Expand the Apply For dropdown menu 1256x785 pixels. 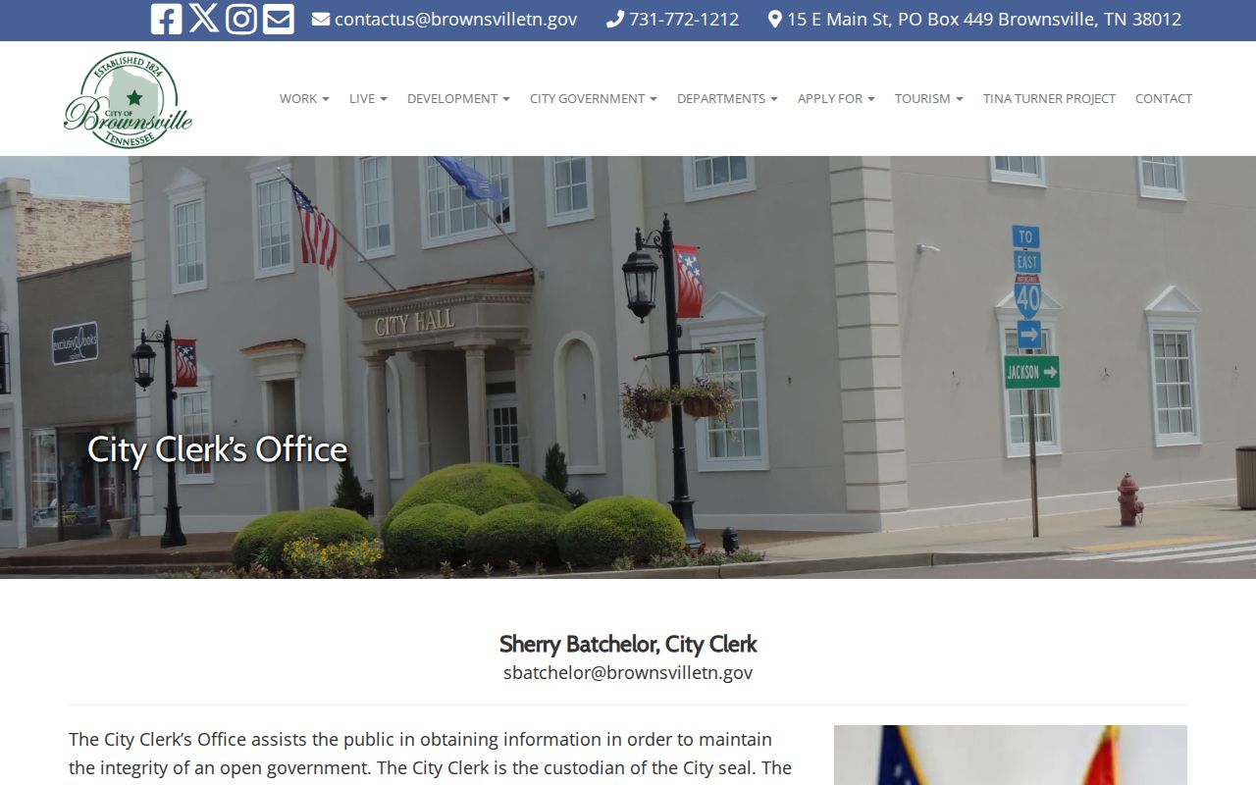click(836, 98)
